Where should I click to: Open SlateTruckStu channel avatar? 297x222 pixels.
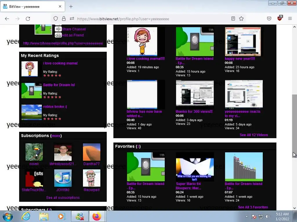point(34,178)
